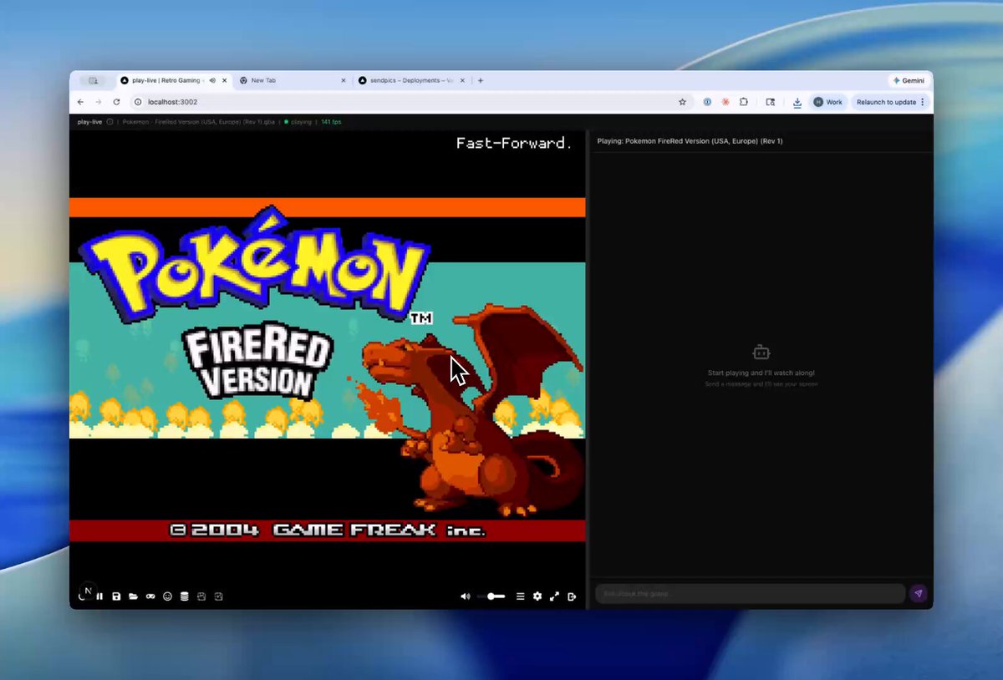
Task: Close the sendpics Deployments tab
Action: [462, 80]
